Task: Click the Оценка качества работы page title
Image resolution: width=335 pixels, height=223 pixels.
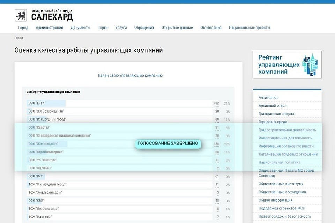Action: click(89, 50)
